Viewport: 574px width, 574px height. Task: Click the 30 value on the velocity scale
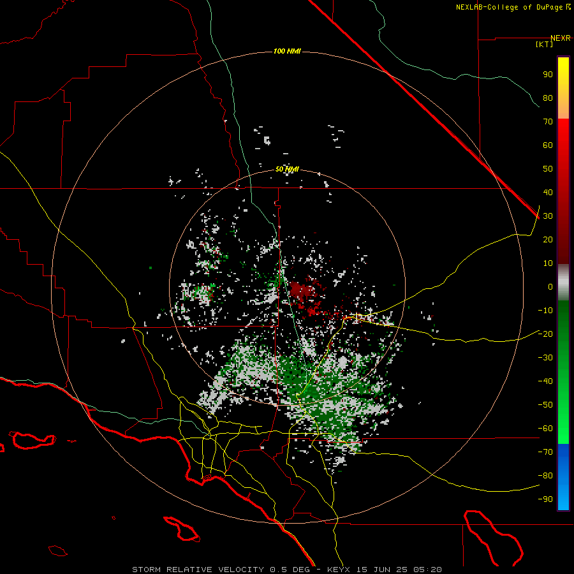(x=548, y=216)
